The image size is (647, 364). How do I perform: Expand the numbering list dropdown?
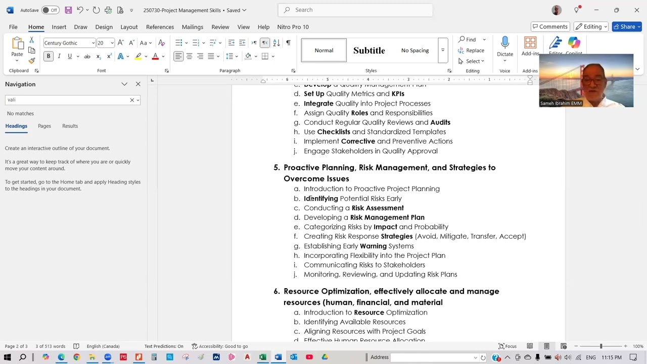204,43
